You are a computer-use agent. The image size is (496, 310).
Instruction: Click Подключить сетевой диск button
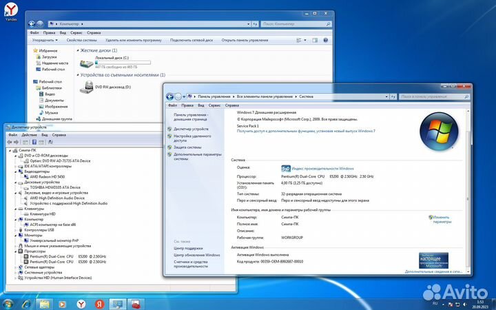point(192,40)
